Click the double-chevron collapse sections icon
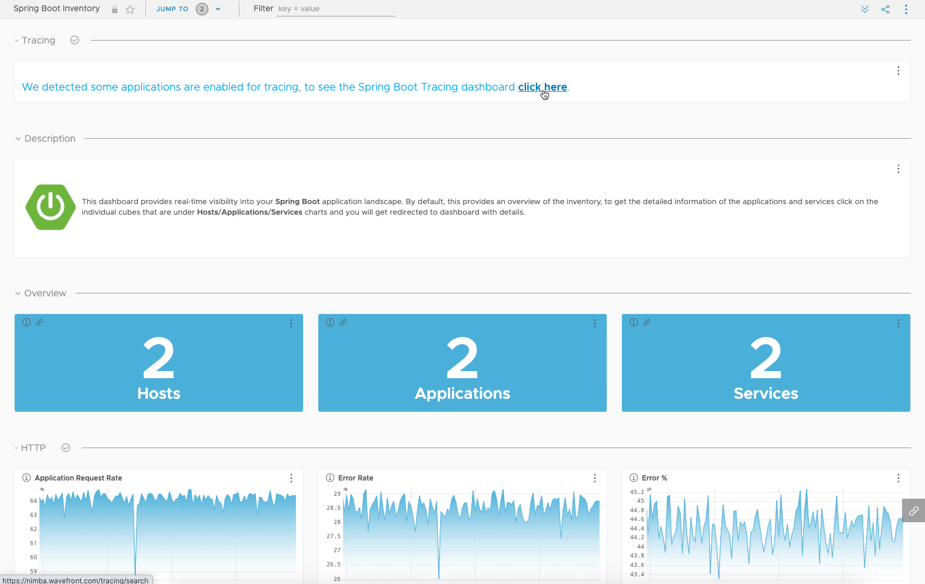Screen dimensions: 925x584 click(x=865, y=9)
